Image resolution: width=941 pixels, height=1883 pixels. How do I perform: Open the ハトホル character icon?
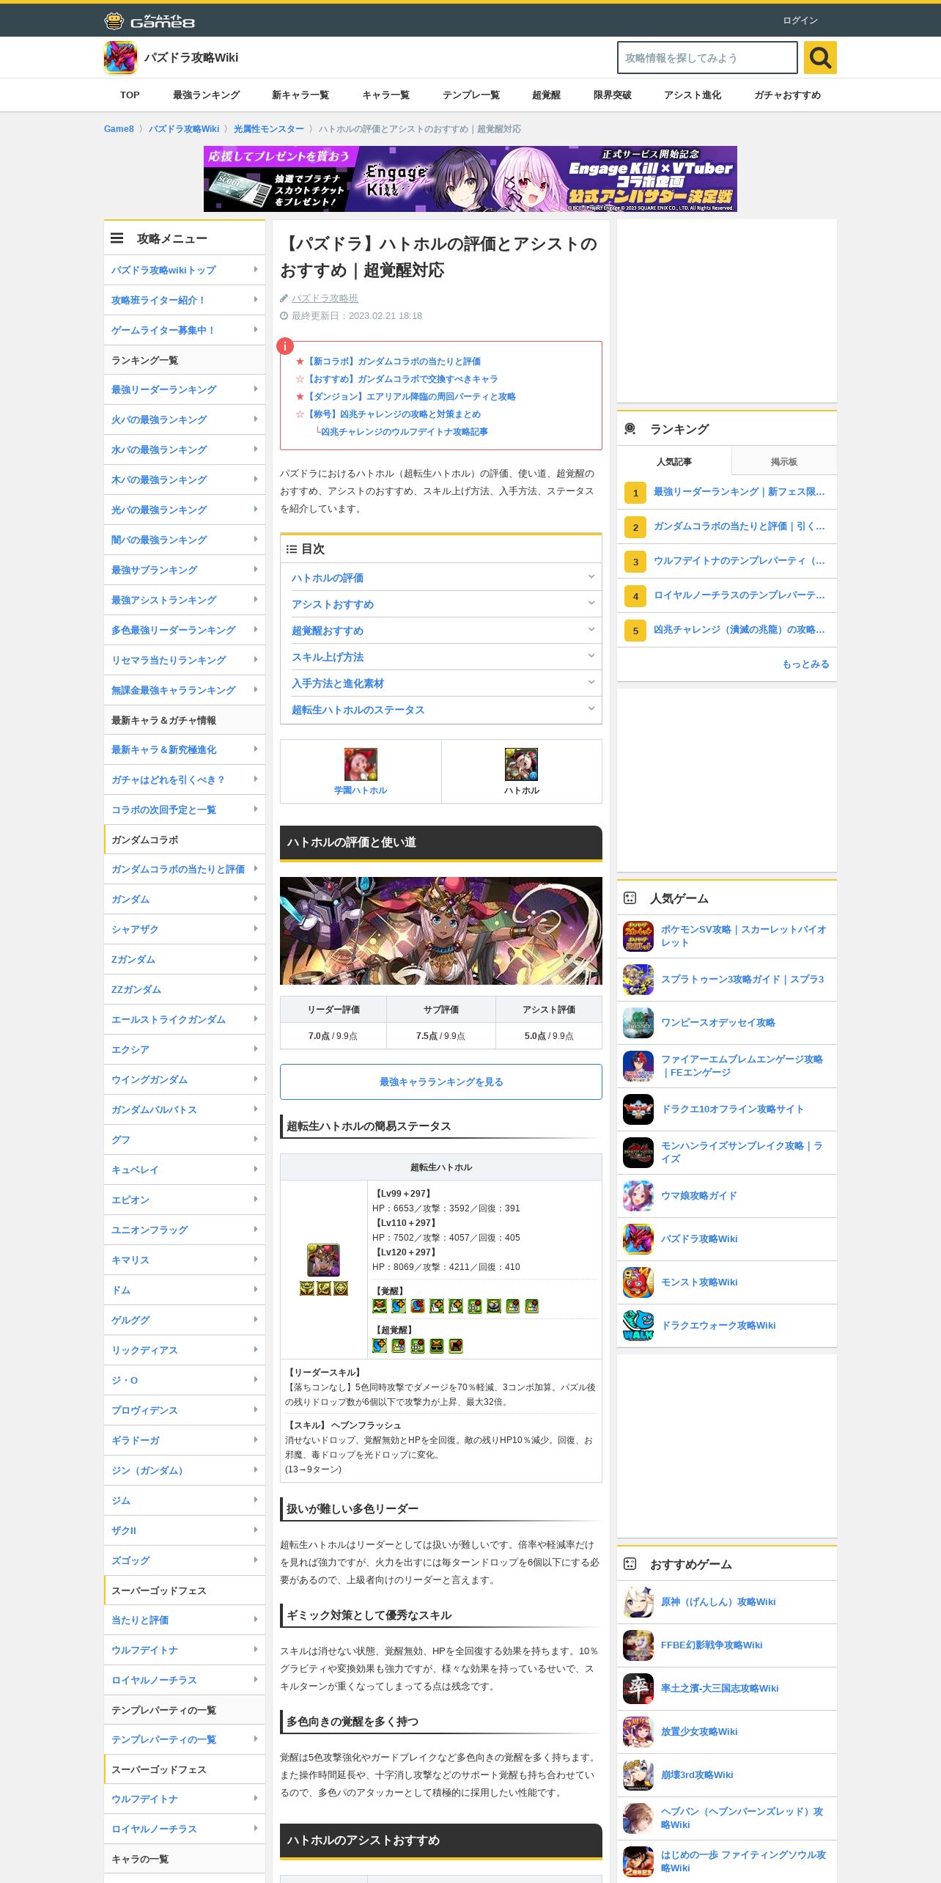(x=521, y=764)
